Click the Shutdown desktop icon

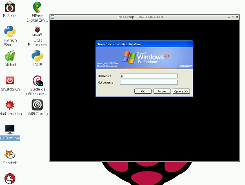click(x=10, y=80)
